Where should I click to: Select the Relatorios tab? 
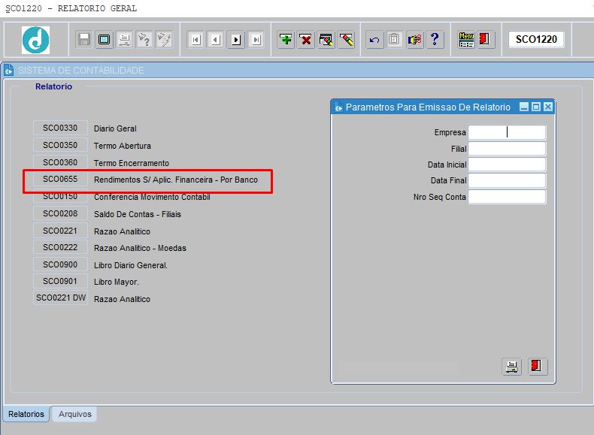[26, 414]
